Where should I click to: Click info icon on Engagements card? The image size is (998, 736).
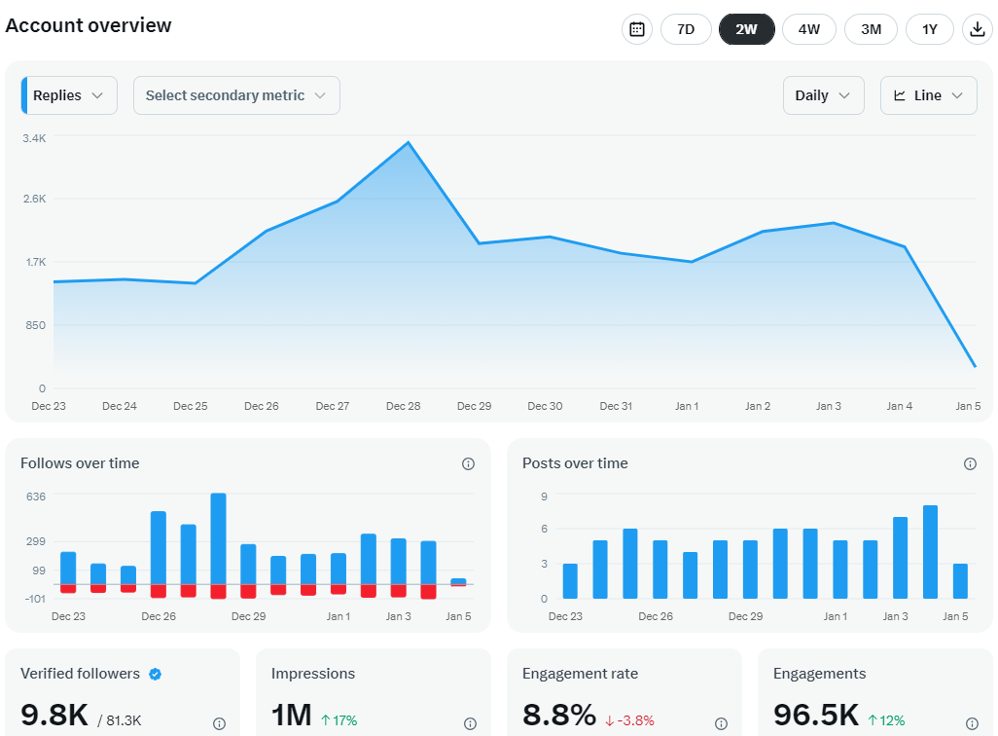coord(972,723)
